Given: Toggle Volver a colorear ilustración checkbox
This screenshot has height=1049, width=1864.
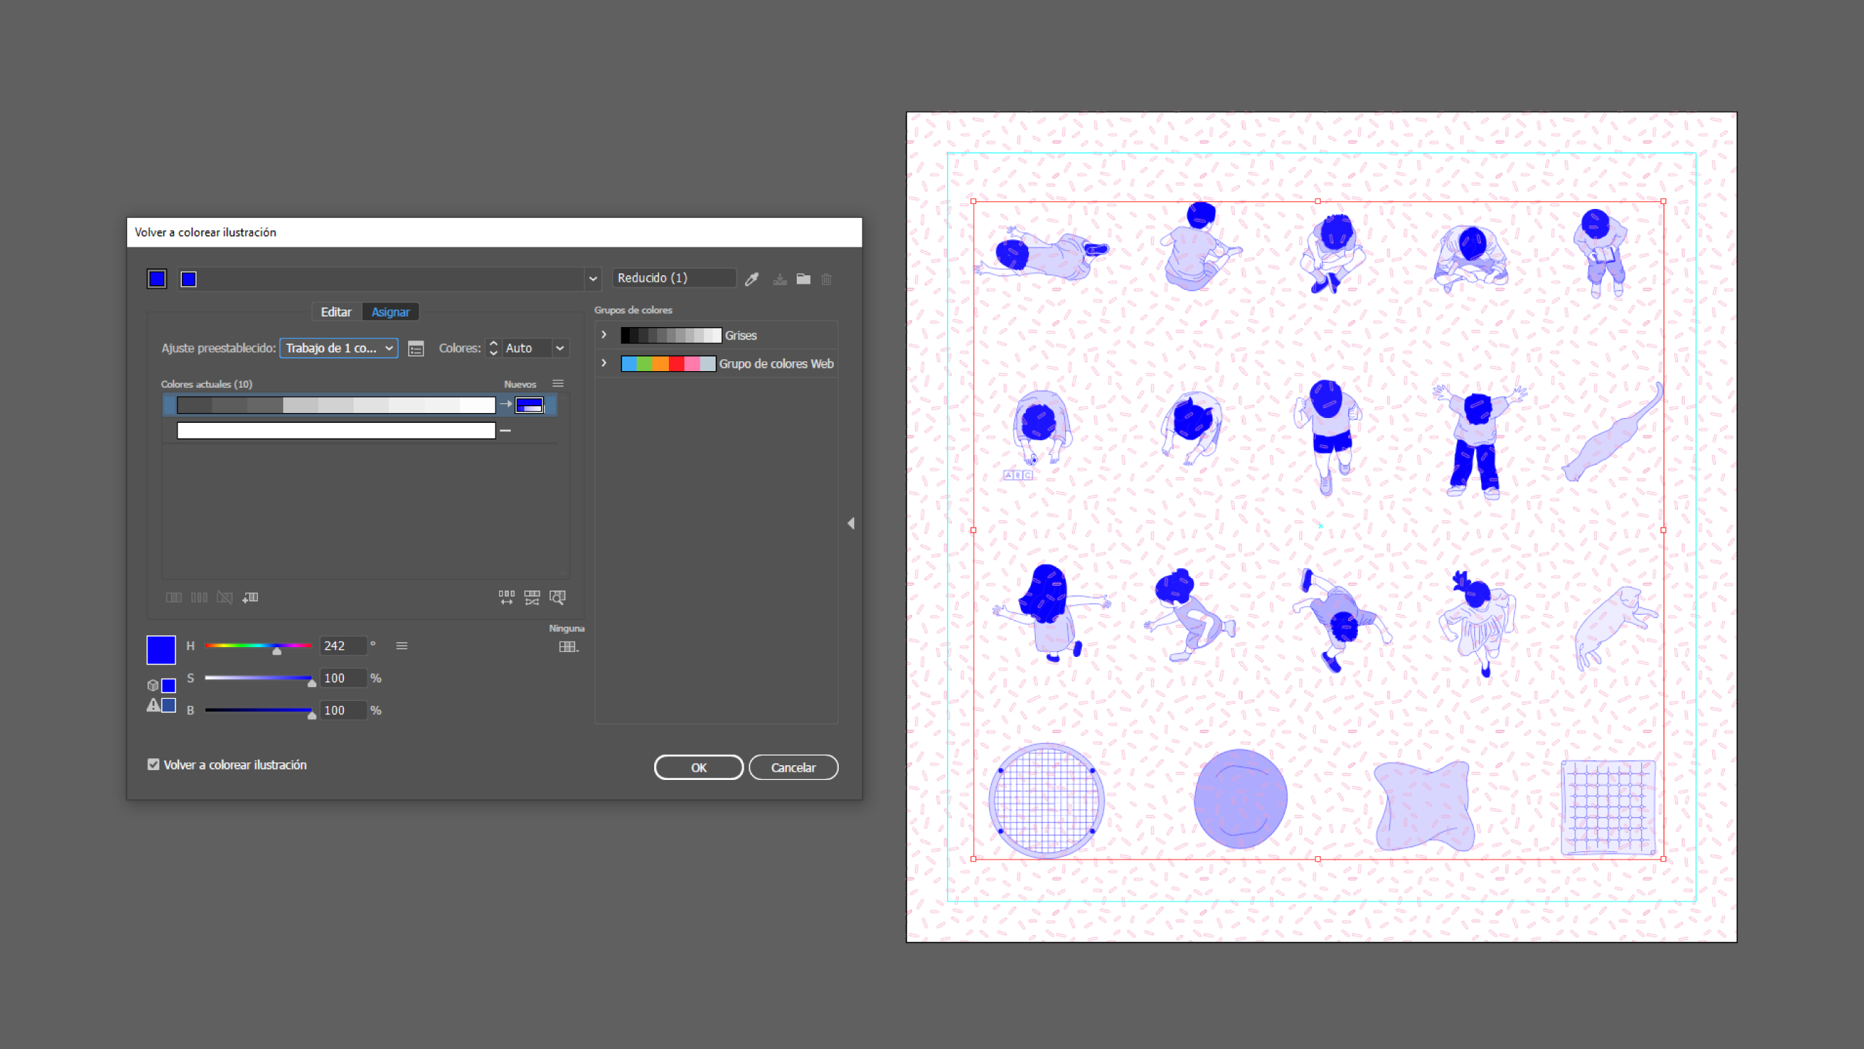Looking at the screenshot, I should pyautogui.click(x=153, y=764).
